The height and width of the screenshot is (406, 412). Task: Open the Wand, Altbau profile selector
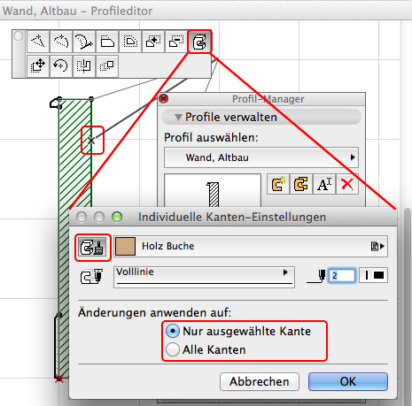click(261, 157)
